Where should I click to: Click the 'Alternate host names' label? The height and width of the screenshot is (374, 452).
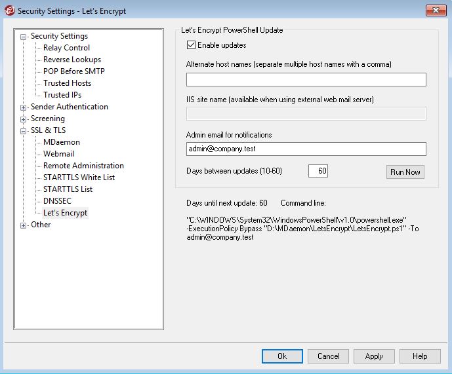[289, 64]
